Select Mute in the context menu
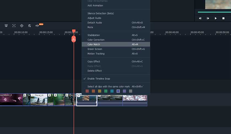Viewport: 231px width, 134px height. click(x=116, y=27)
